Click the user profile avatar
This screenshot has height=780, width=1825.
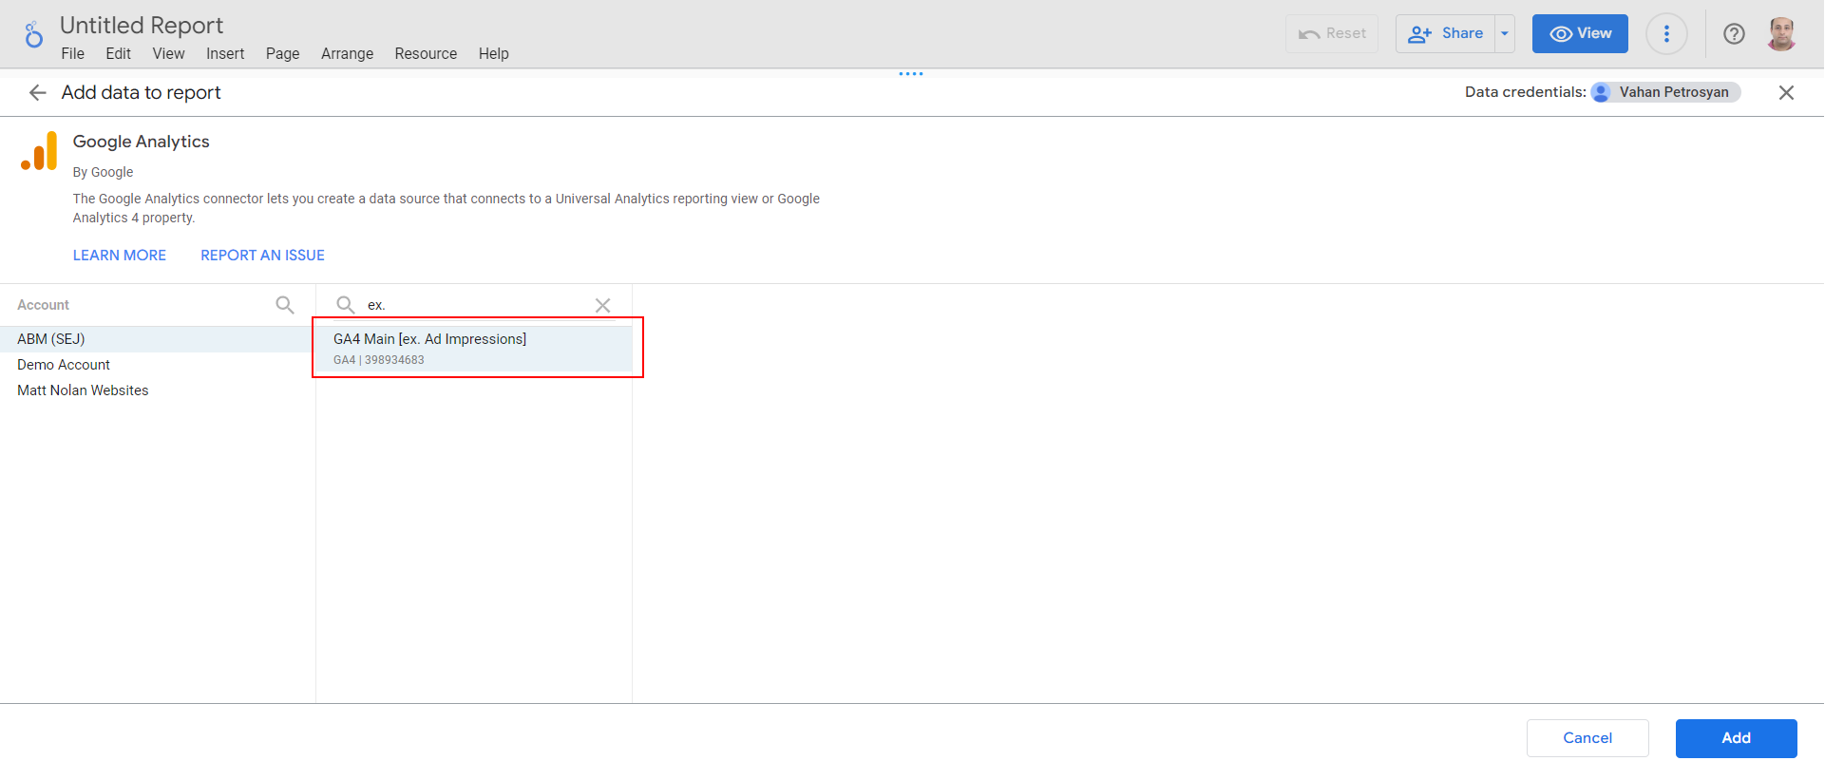click(1781, 34)
